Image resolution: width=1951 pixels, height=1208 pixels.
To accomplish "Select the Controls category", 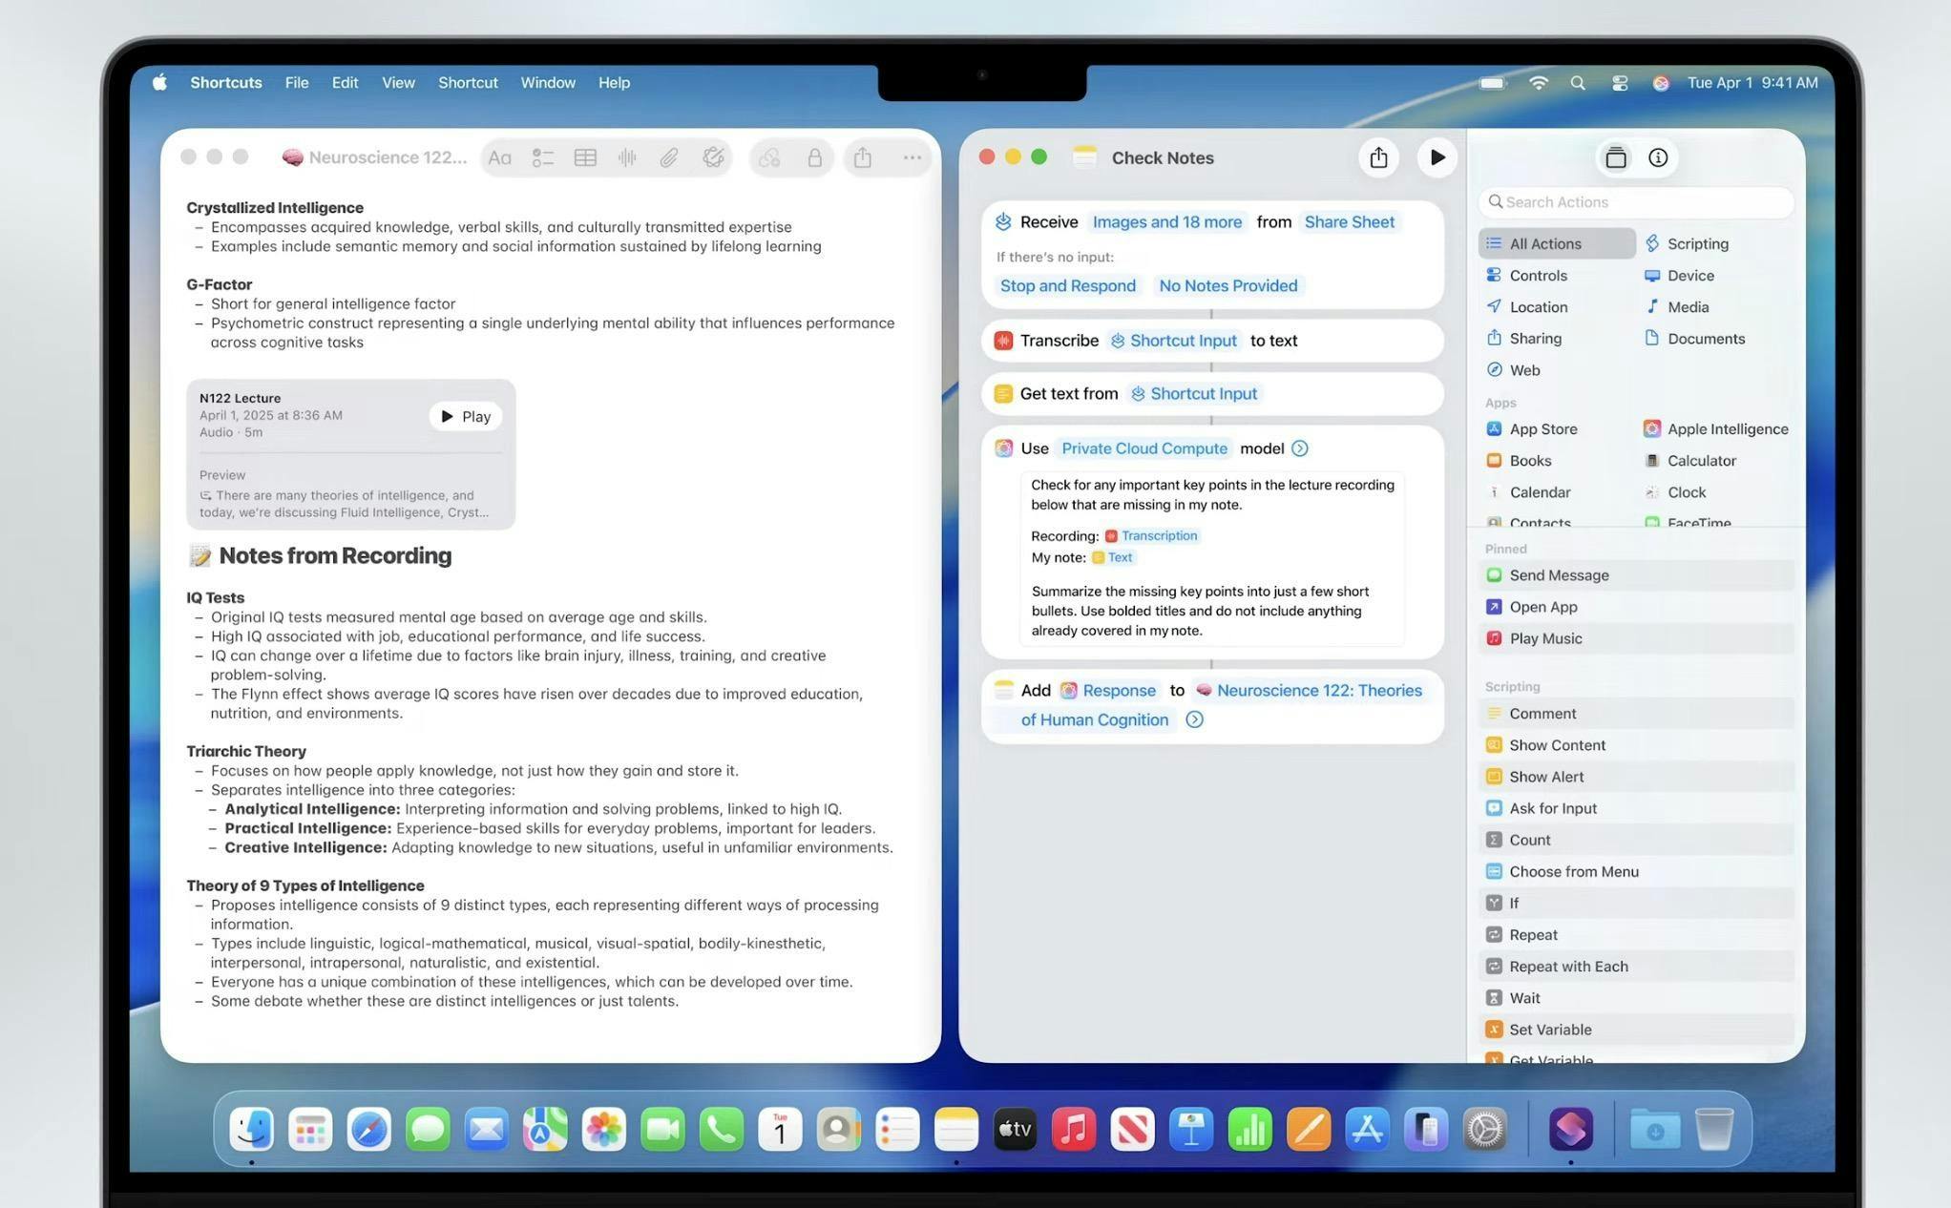I will coord(1526,276).
